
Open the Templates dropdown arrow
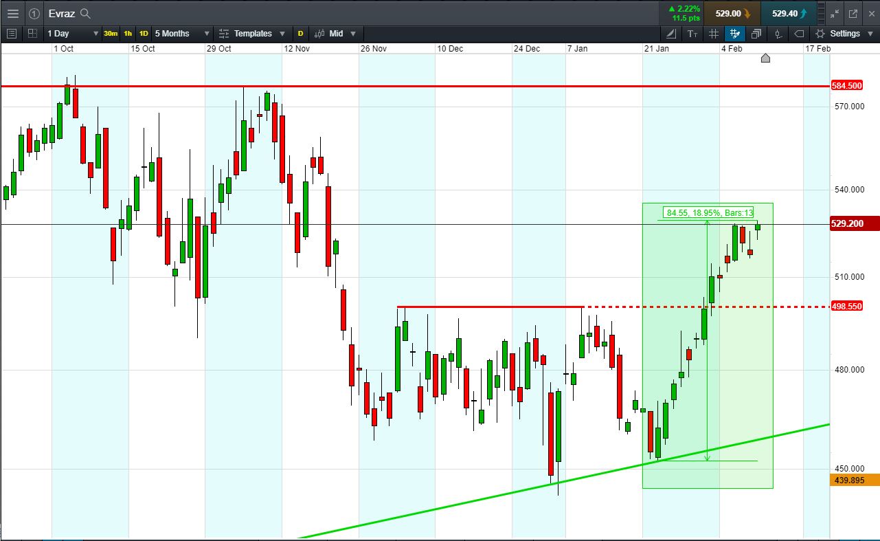282,34
